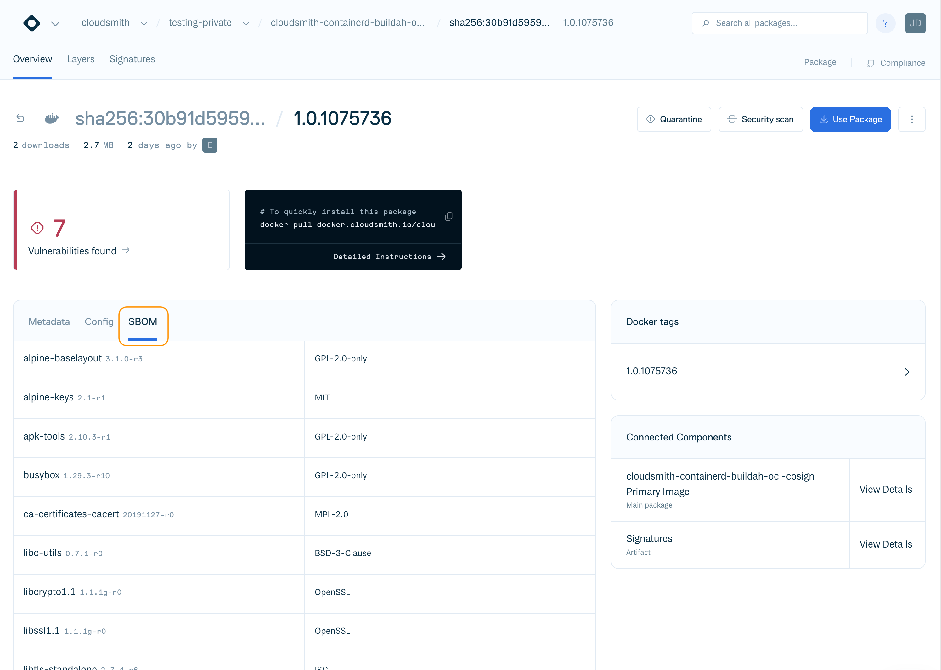Image resolution: width=941 pixels, height=670 pixels.
Task: Click the download icon in Use Package
Action: click(x=824, y=120)
